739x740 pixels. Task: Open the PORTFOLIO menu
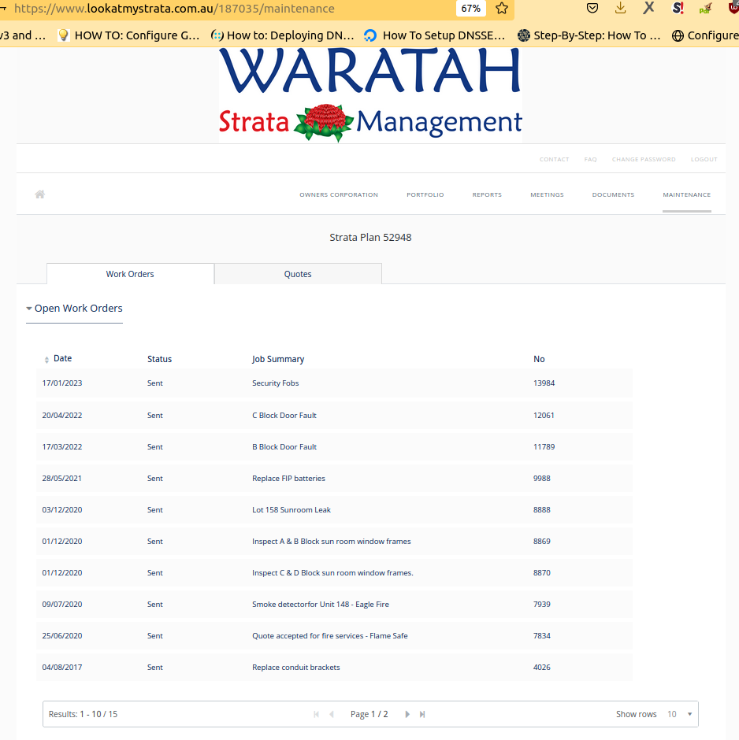click(x=425, y=194)
